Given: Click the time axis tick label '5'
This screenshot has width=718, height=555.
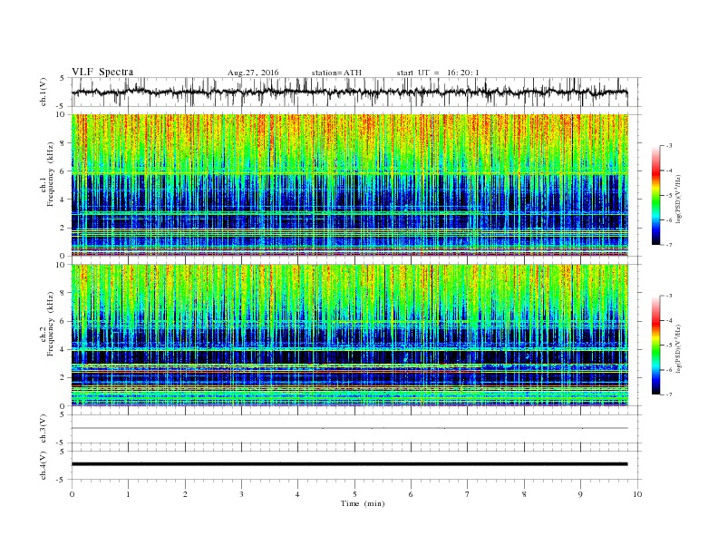Looking at the screenshot, I should pos(354,494).
